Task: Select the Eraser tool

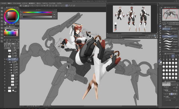Action: point(160,38)
